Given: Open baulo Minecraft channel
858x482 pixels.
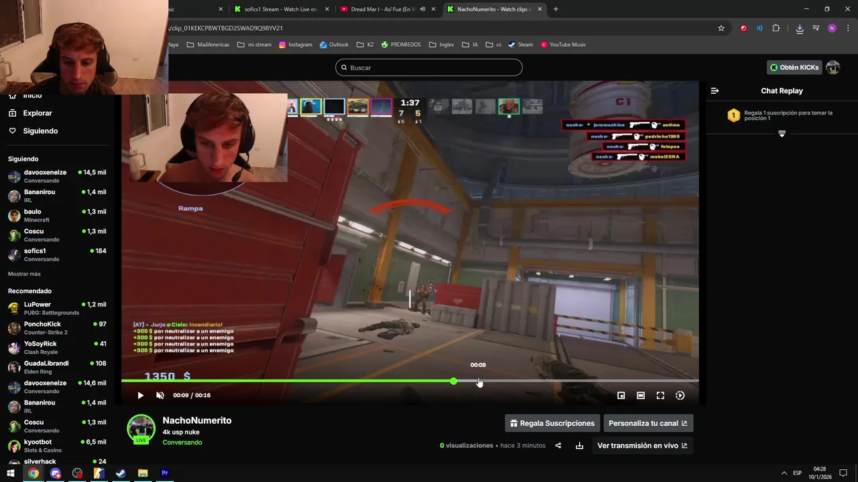Looking at the screenshot, I should pyautogui.click(x=56, y=216).
